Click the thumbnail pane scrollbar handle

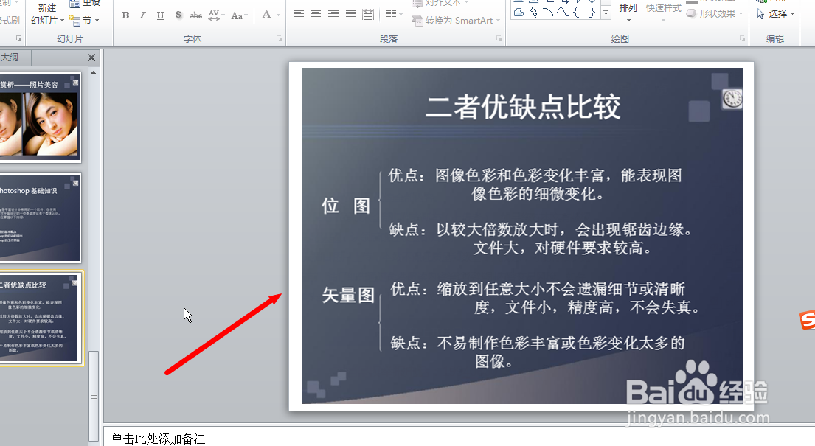(93, 396)
